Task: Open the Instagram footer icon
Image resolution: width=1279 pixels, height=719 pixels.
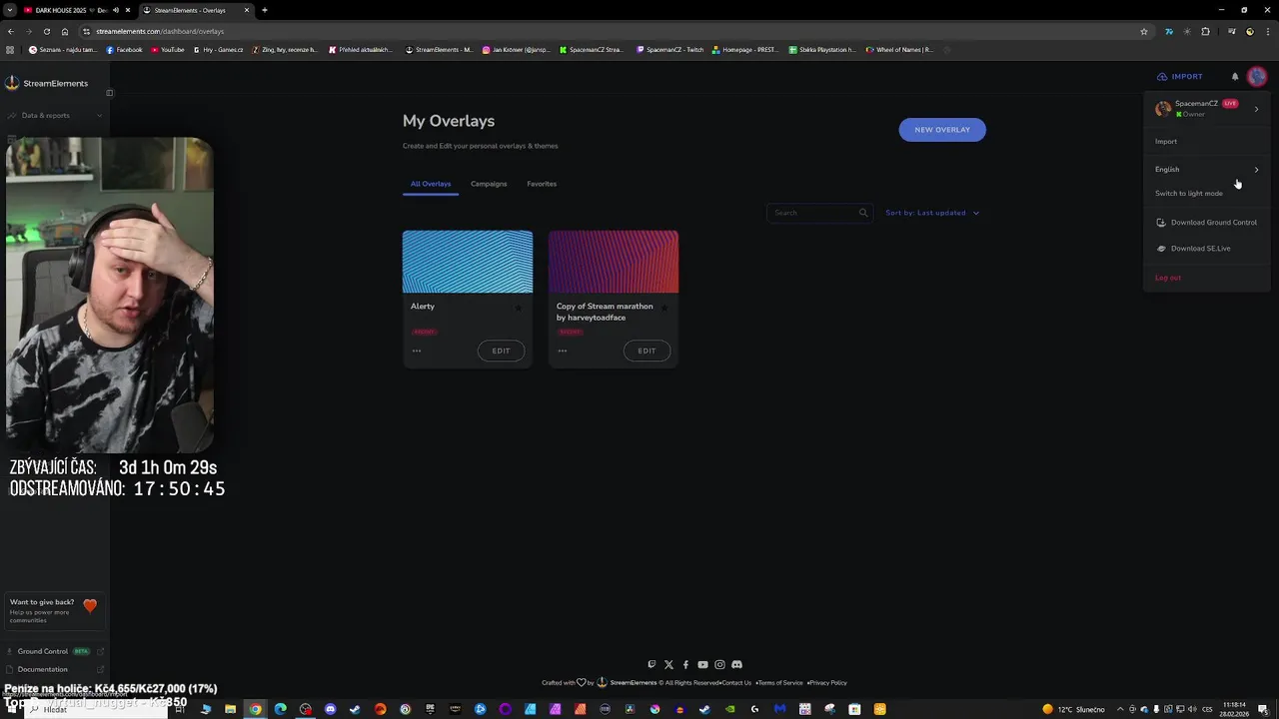Action: tap(719, 665)
